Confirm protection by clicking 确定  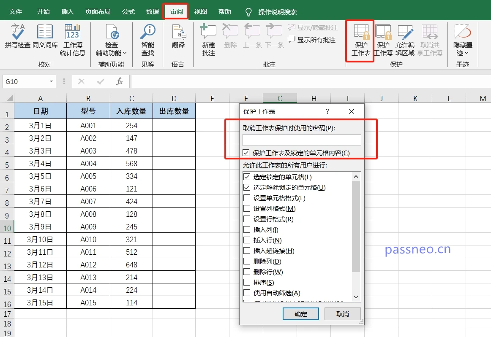300,314
